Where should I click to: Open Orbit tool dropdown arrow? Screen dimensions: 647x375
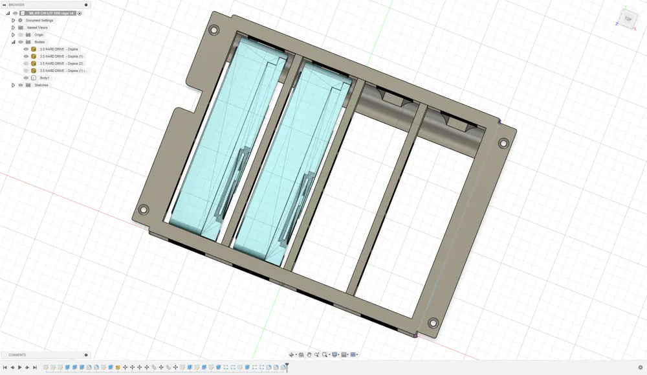pos(296,355)
